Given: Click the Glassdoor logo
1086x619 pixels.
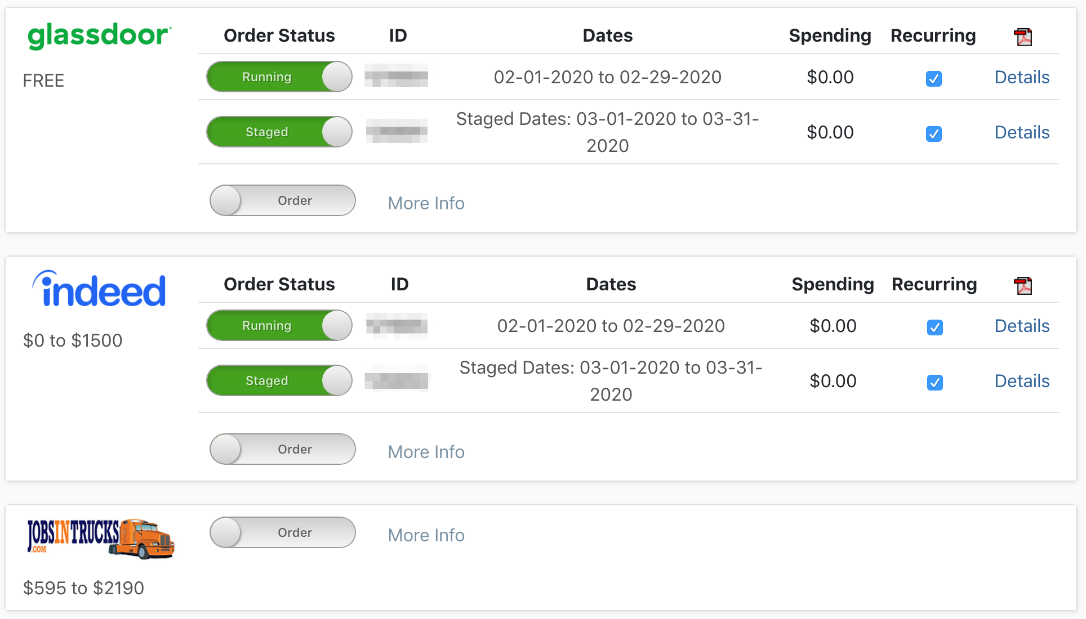Looking at the screenshot, I should click(x=99, y=35).
